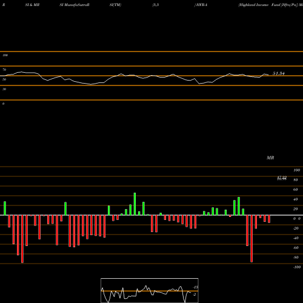
Task: Click the 'SI(TM)' header label
Action: tap(115, 5)
